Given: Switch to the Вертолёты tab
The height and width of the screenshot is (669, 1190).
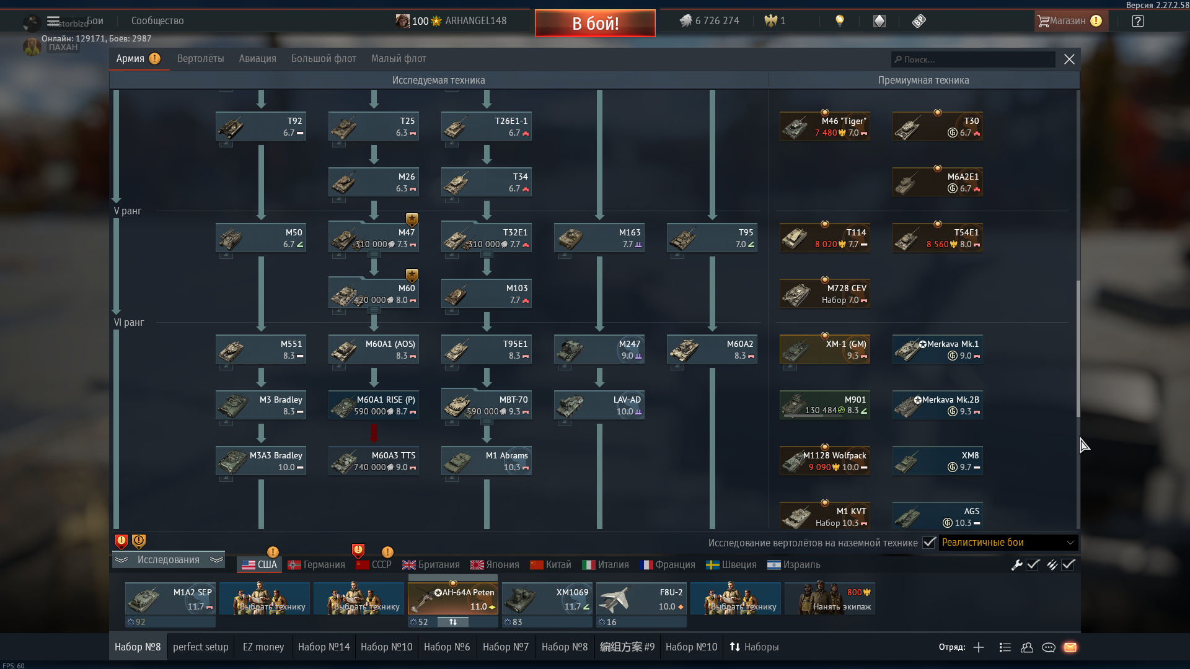Looking at the screenshot, I should 200,59.
